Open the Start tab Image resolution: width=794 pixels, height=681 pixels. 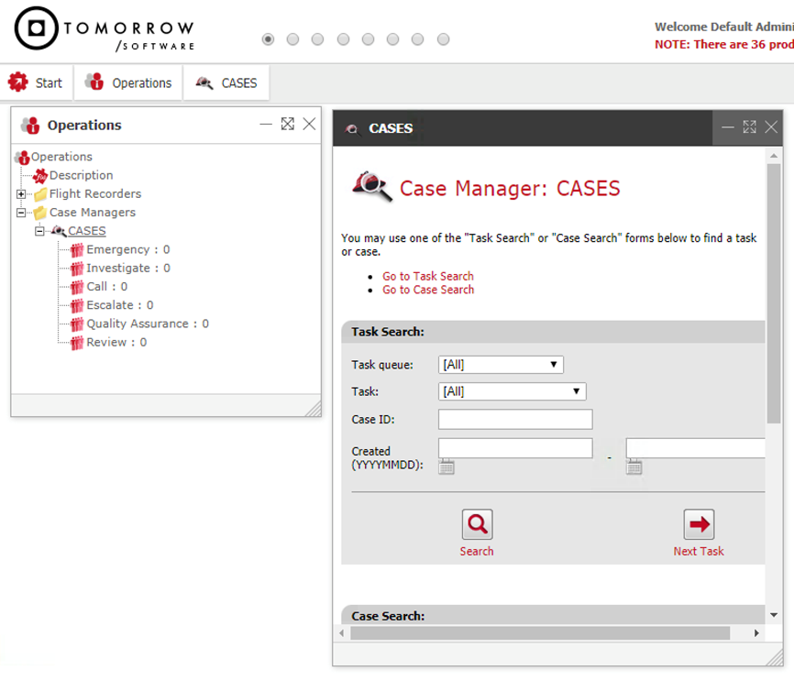[36, 82]
